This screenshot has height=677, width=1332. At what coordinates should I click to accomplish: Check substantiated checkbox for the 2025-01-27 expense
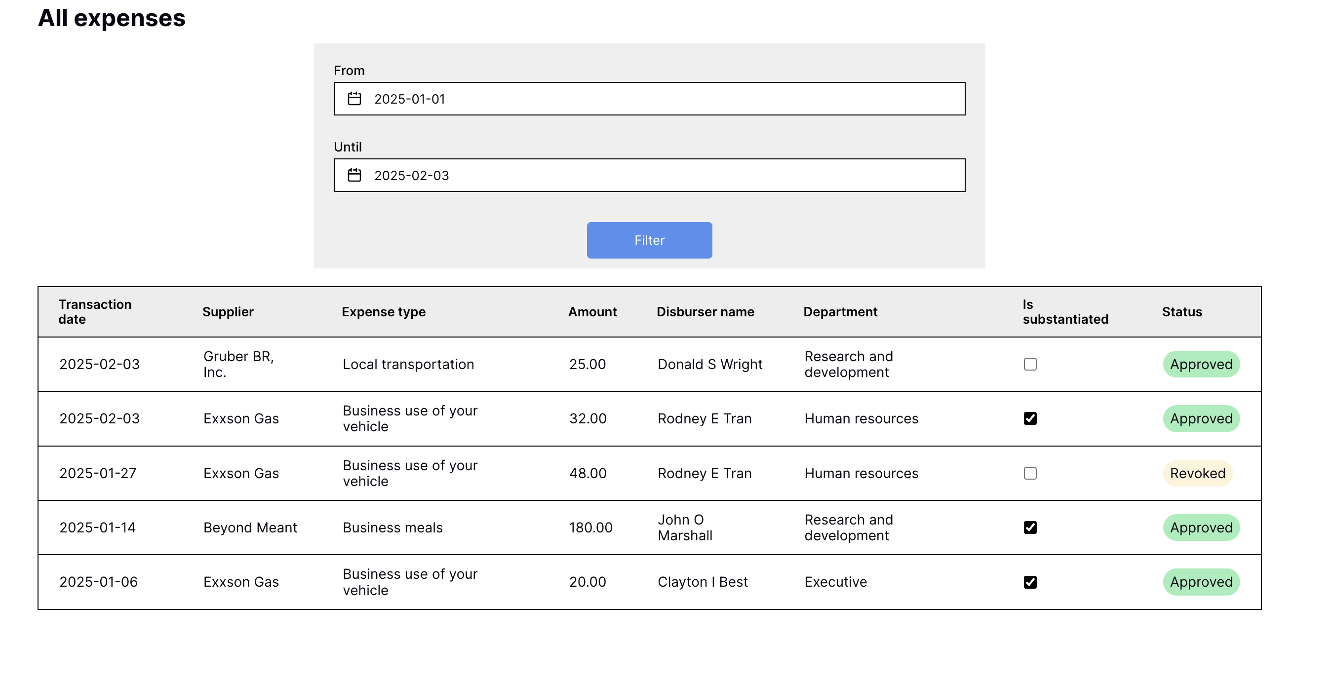1030,473
